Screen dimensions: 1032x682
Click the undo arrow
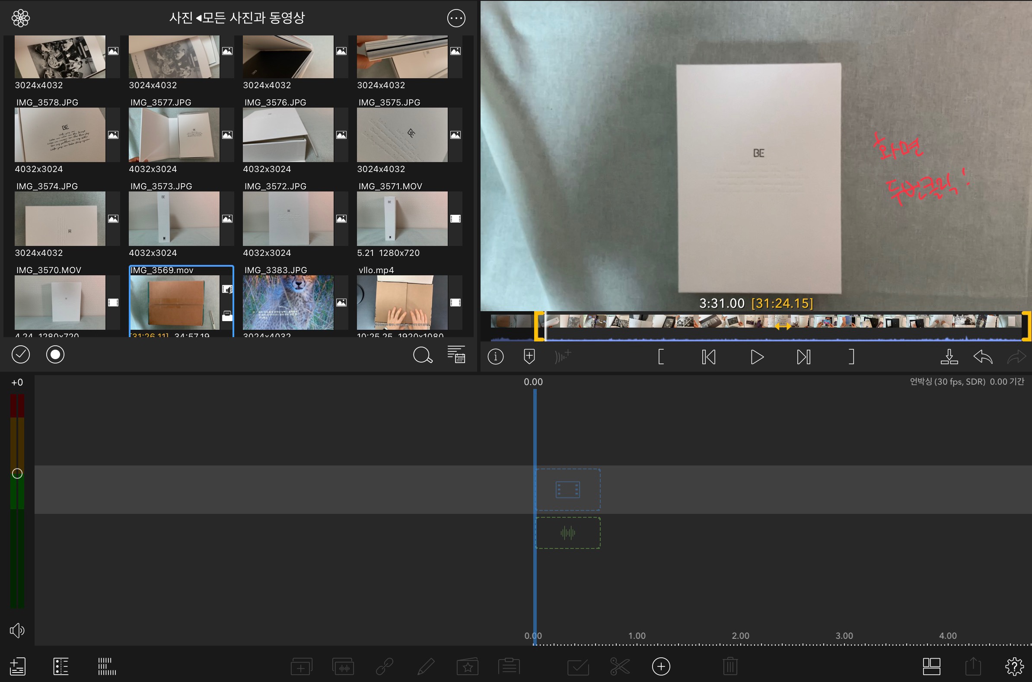point(983,357)
